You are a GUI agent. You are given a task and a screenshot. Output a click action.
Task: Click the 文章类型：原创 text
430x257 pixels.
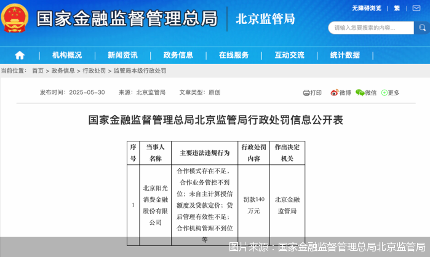coord(200,92)
